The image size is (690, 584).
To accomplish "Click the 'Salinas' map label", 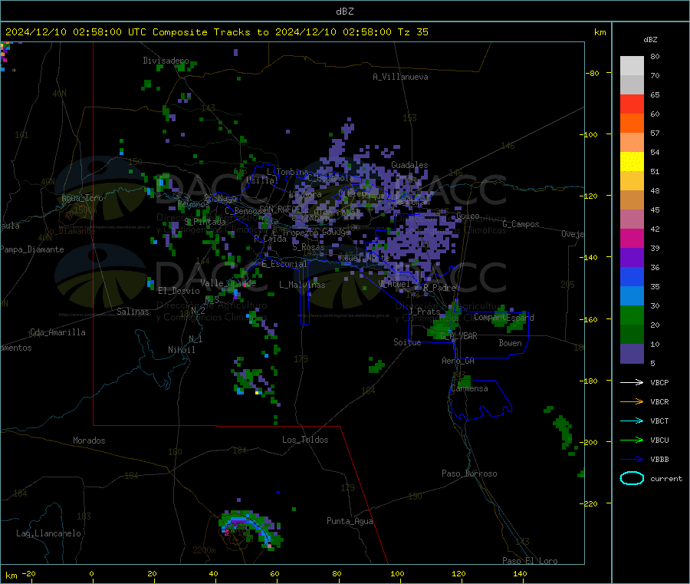I will click(133, 312).
